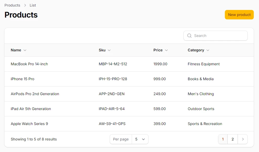The image size is (259, 152).
Task: Click price 999.00
Action: [x=160, y=79]
